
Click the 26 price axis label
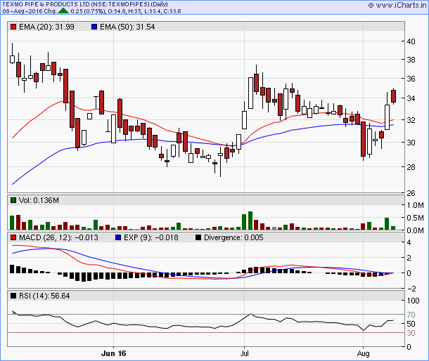tap(411, 193)
